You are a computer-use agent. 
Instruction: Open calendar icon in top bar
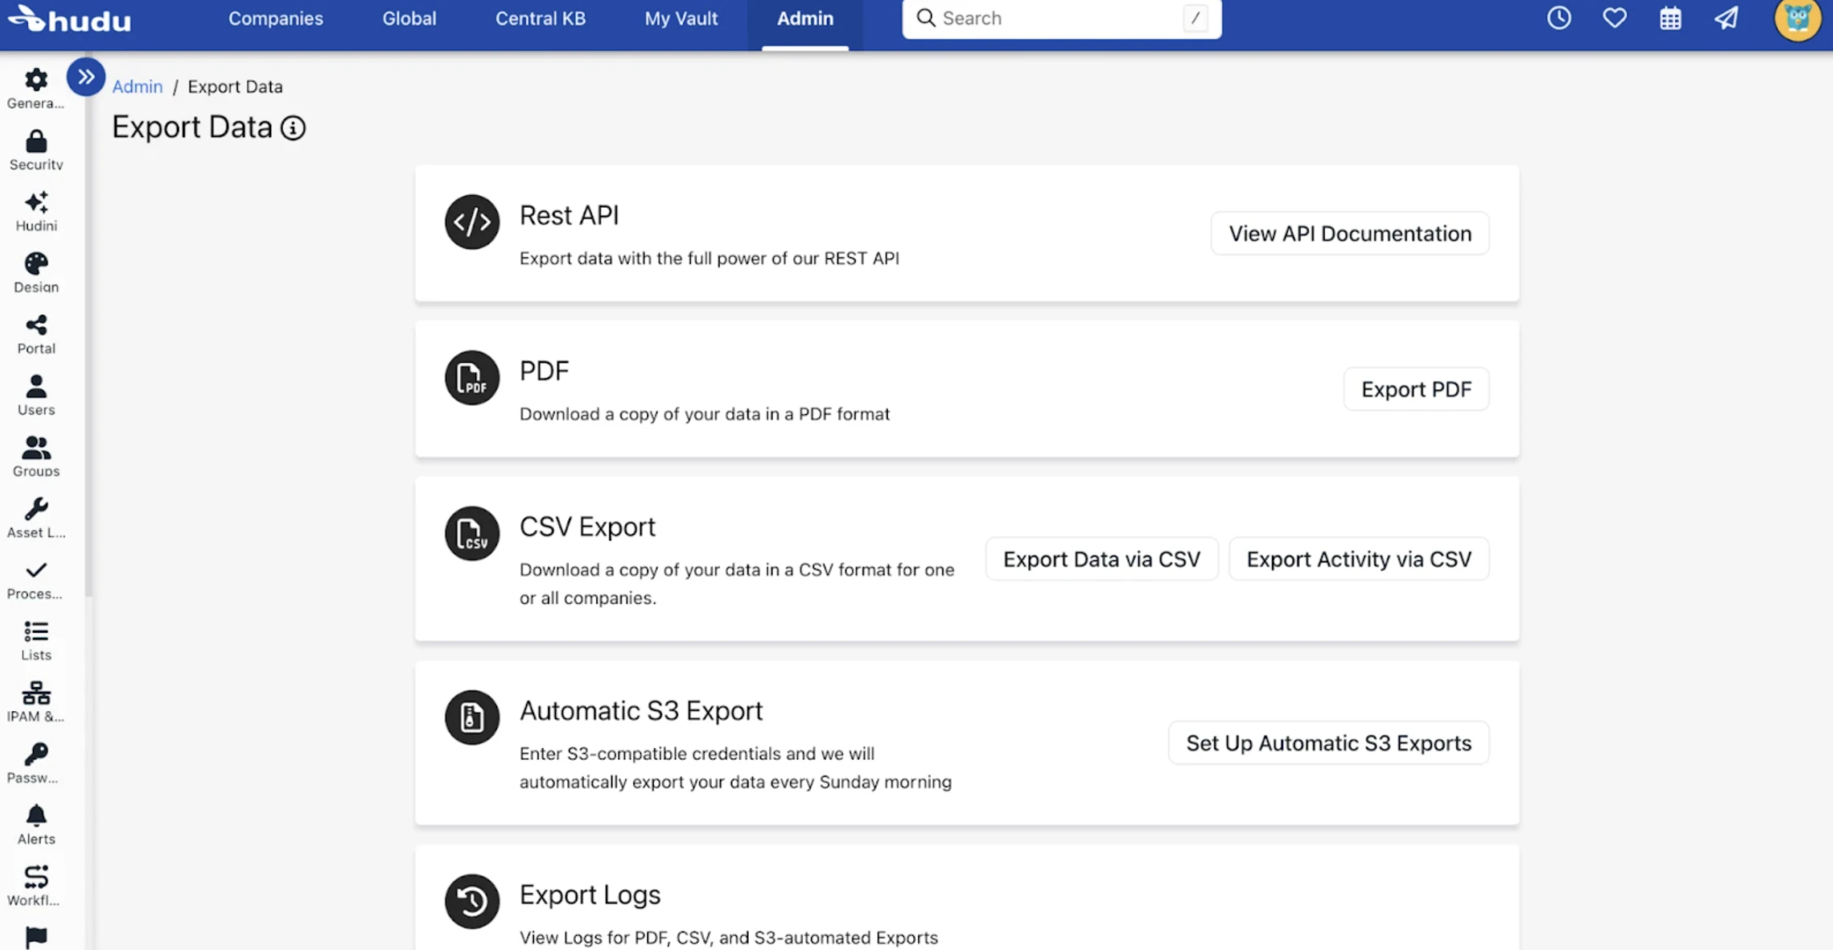tap(1670, 18)
